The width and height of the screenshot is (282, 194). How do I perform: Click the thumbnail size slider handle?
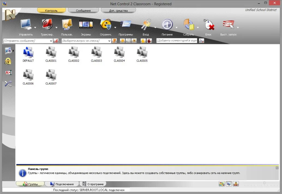[264, 183]
